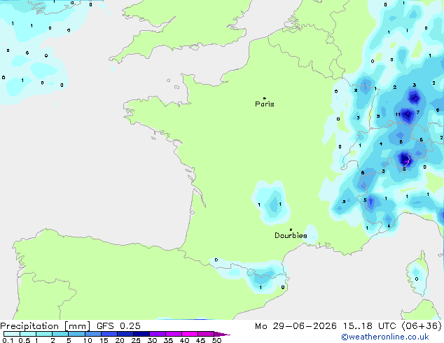Click the 'GFS 0.25' model label

118,326
